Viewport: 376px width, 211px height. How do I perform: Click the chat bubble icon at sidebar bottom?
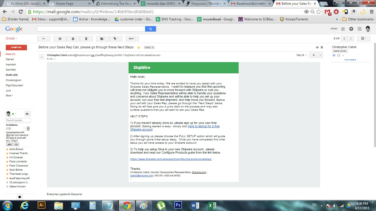19,197
